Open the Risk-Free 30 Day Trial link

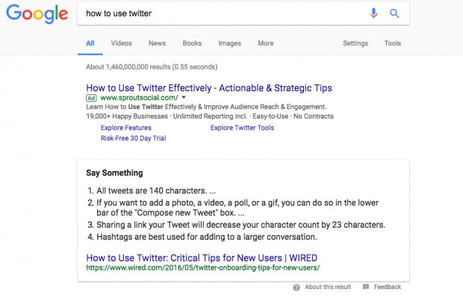(x=133, y=138)
